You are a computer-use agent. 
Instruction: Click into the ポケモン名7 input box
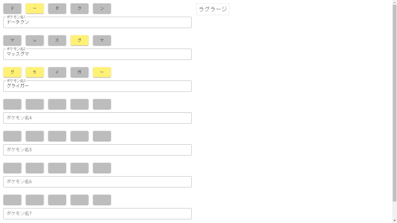click(97, 214)
